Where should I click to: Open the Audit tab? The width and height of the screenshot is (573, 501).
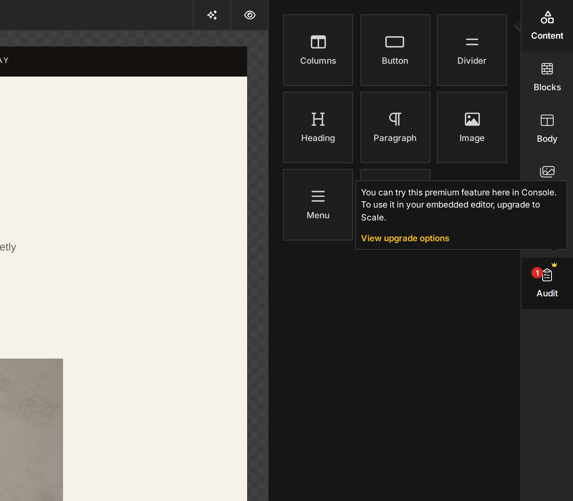coord(547,283)
